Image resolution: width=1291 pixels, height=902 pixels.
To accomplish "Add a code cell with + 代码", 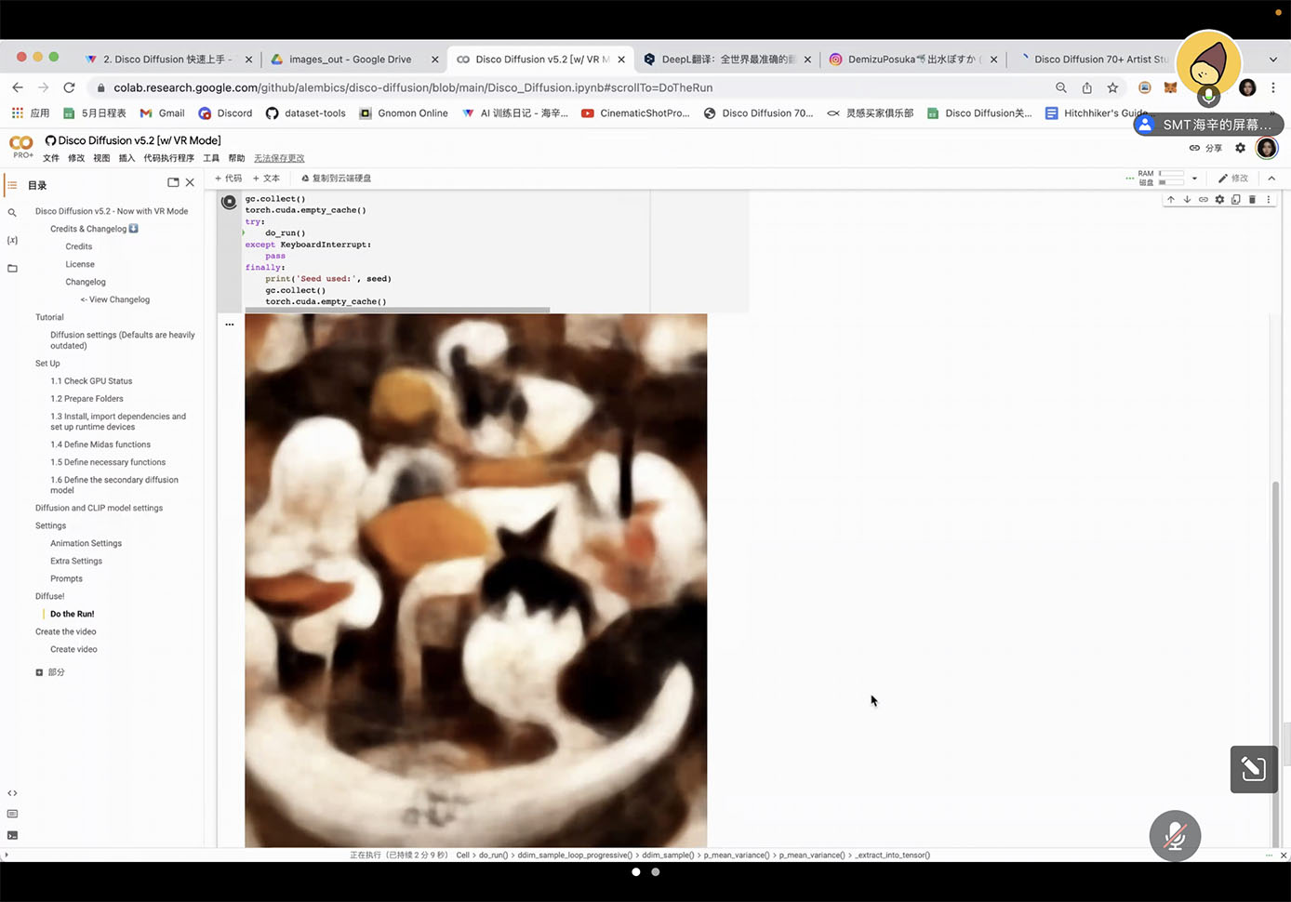I will pyautogui.click(x=229, y=179).
